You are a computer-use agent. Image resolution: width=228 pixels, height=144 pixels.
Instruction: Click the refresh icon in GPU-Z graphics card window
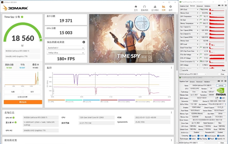(x=222, y=81)
